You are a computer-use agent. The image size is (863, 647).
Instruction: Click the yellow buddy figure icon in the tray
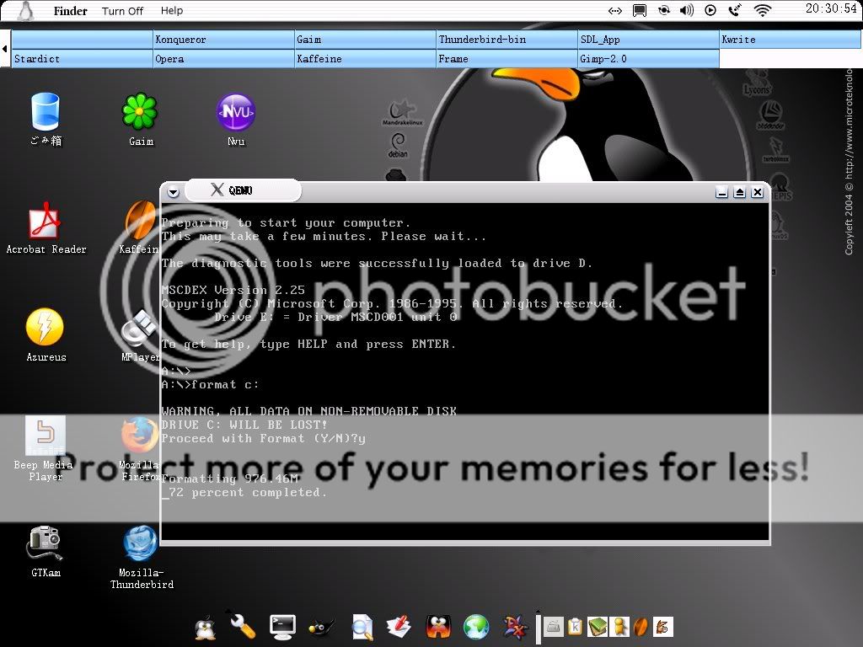(x=619, y=627)
